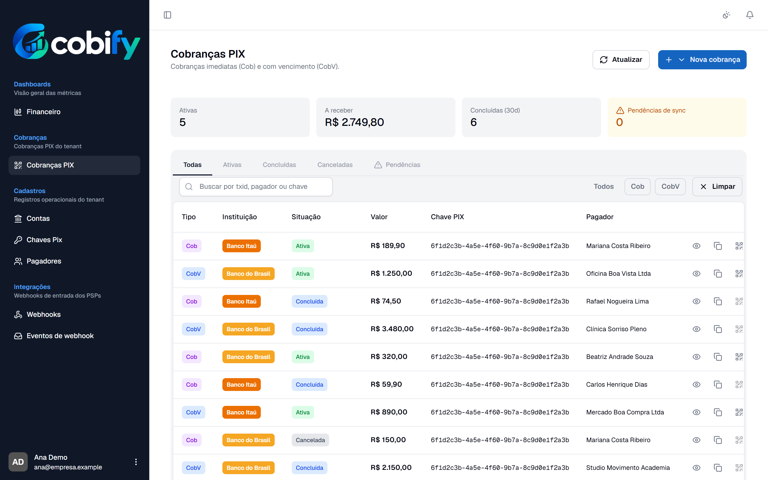View Rafael Nogueira Lima charge details
The width and height of the screenshot is (768, 480).
[x=696, y=301]
